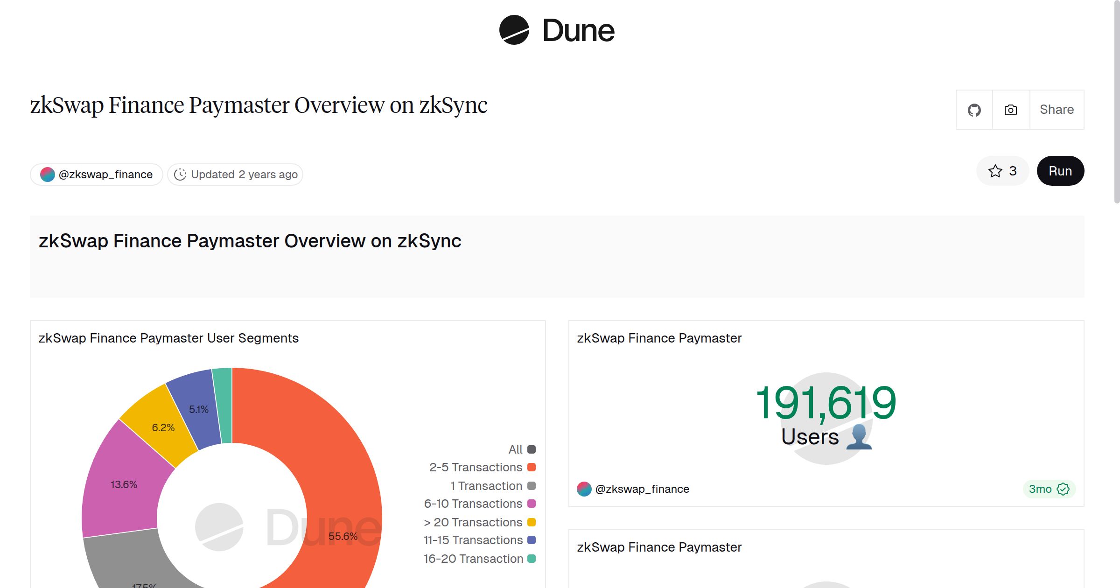Viewport: 1120px width, 588px height.
Task: Click the blue users silhouette icon
Action: tap(859, 438)
